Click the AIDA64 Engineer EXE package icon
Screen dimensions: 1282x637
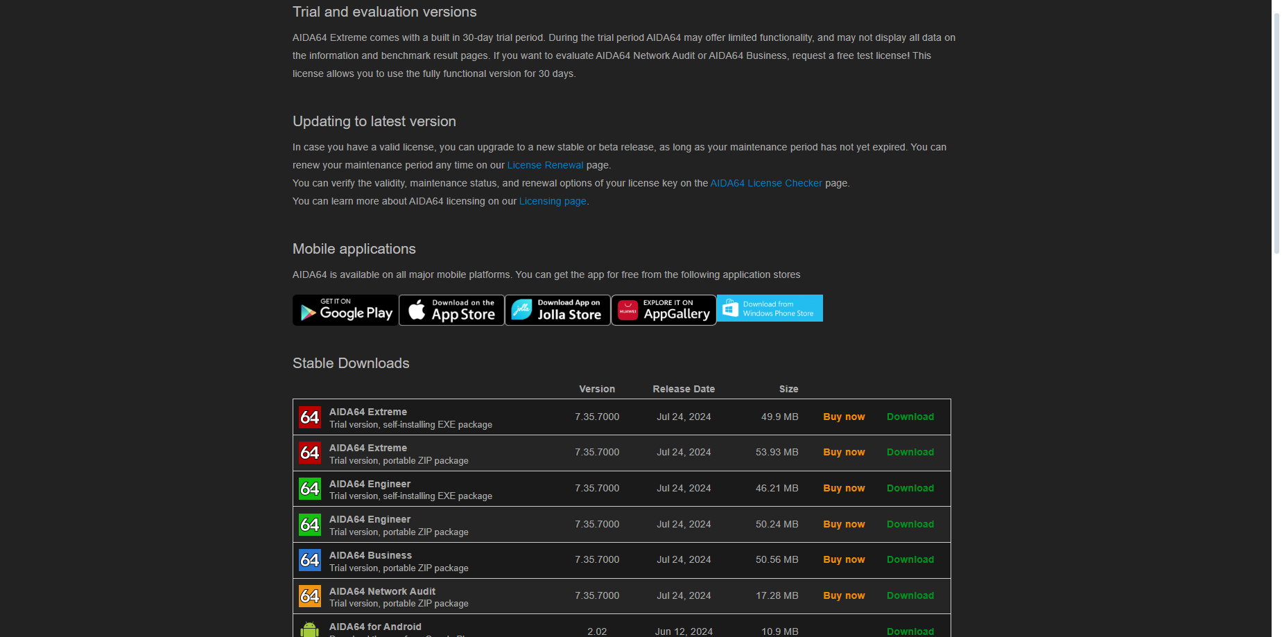coord(310,489)
